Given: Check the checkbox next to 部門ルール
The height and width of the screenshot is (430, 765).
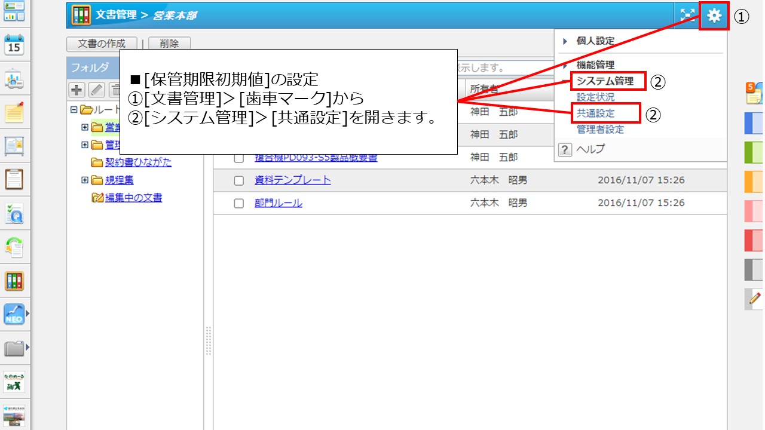Looking at the screenshot, I should (x=238, y=202).
